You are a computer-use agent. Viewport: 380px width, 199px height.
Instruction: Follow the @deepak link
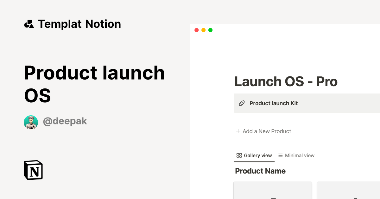point(65,121)
